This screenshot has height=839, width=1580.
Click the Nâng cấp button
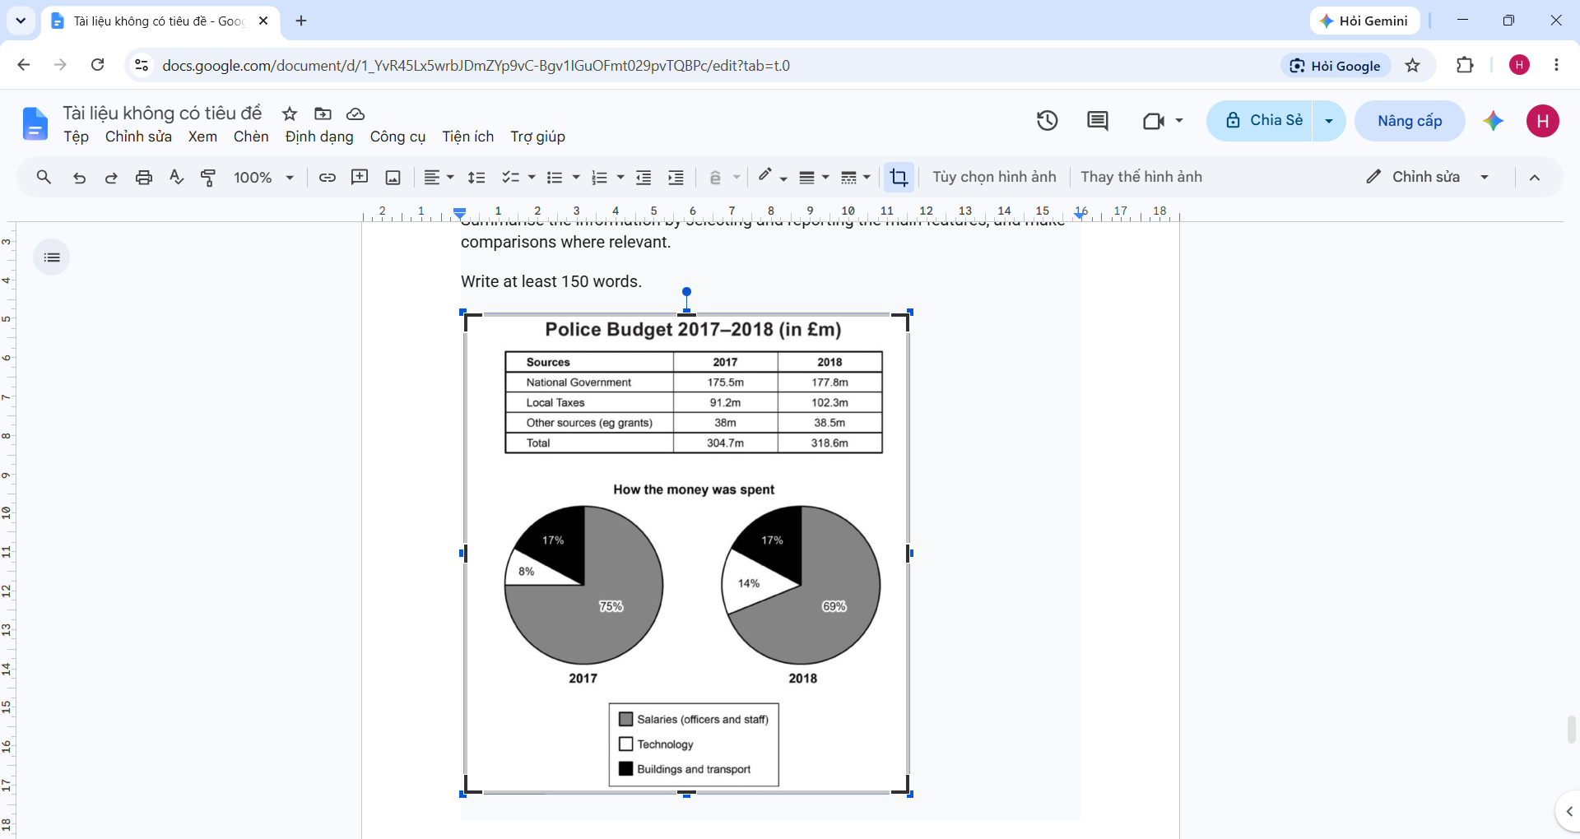pos(1410,121)
